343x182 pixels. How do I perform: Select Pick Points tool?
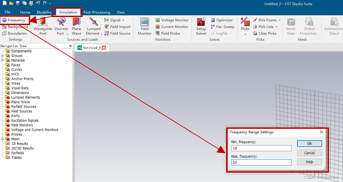[x=265, y=20]
